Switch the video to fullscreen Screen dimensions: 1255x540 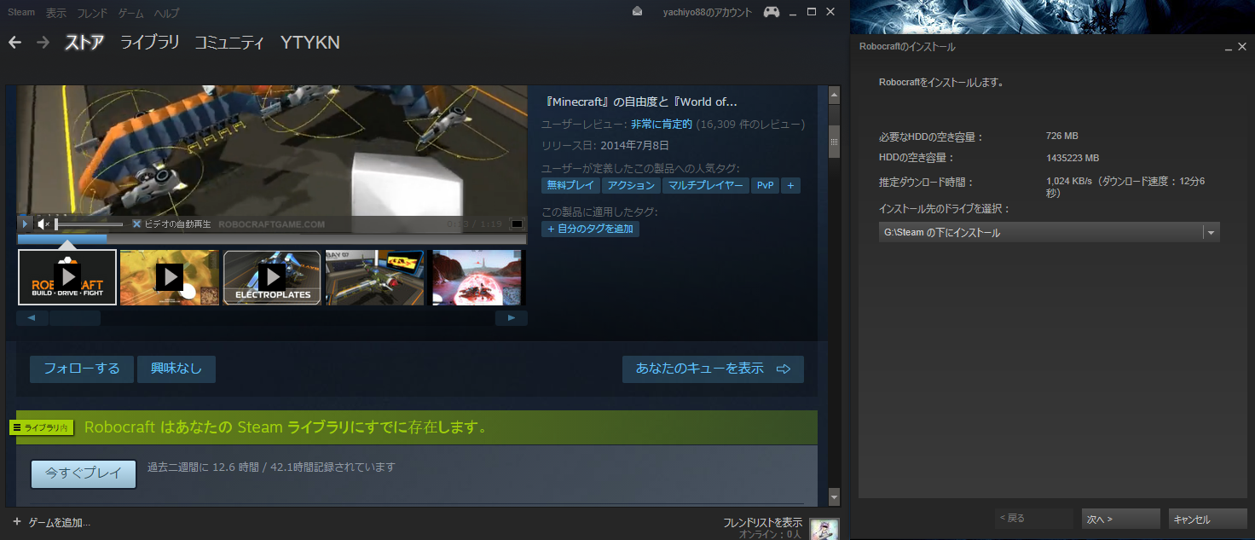(517, 224)
